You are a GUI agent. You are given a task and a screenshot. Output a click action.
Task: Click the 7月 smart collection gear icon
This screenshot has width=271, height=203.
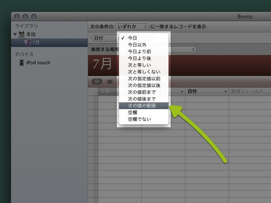click(28, 42)
